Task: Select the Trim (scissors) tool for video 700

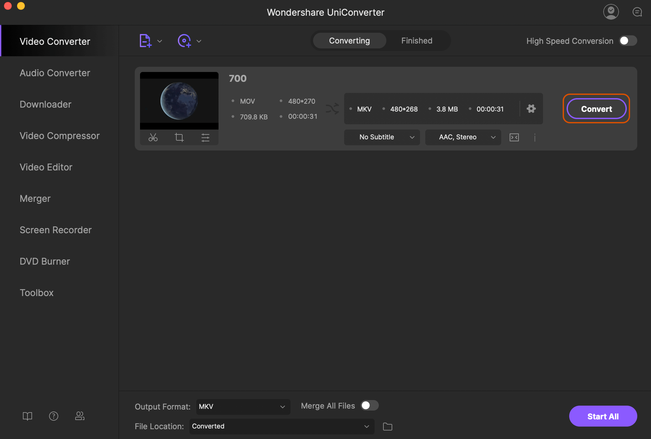Action: (x=153, y=137)
